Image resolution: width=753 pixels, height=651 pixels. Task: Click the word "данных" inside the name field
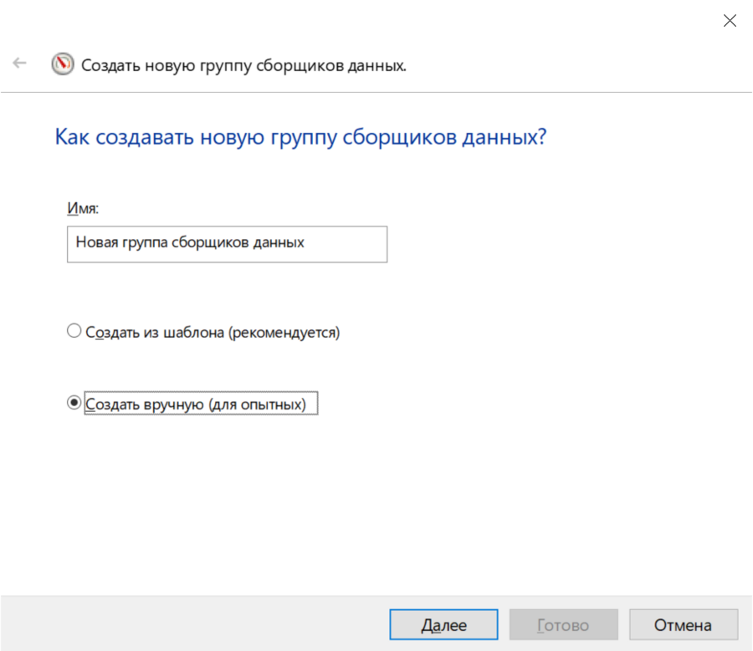pyautogui.click(x=281, y=243)
